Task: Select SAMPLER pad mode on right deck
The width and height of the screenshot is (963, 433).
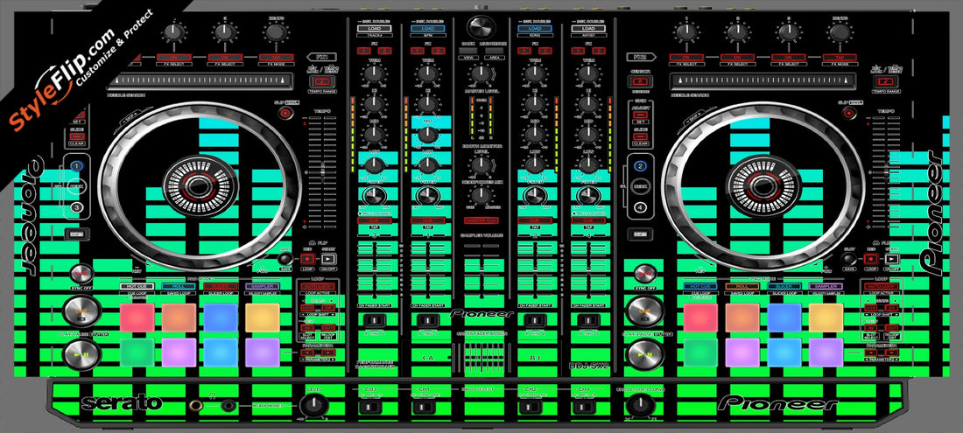Action: (x=826, y=286)
